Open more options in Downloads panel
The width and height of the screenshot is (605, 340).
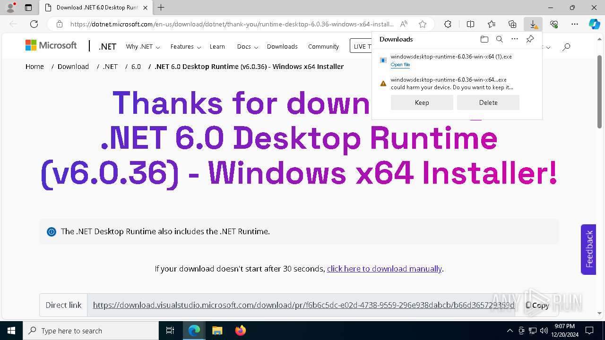515,39
